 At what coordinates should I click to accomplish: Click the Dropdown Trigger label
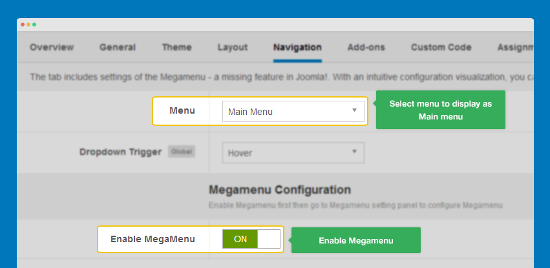[x=121, y=152]
